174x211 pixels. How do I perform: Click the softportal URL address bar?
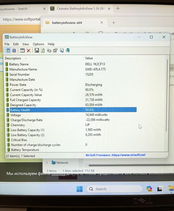(21, 19)
